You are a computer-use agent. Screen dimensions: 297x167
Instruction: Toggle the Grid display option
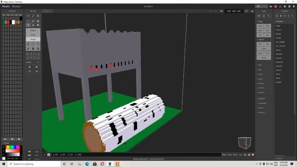[x=37, y=155]
